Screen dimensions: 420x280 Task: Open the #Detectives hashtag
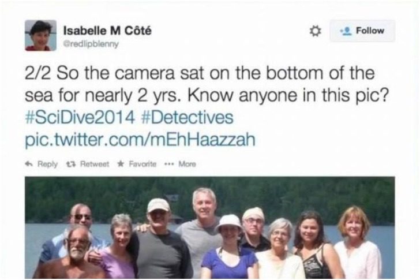[187, 117]
